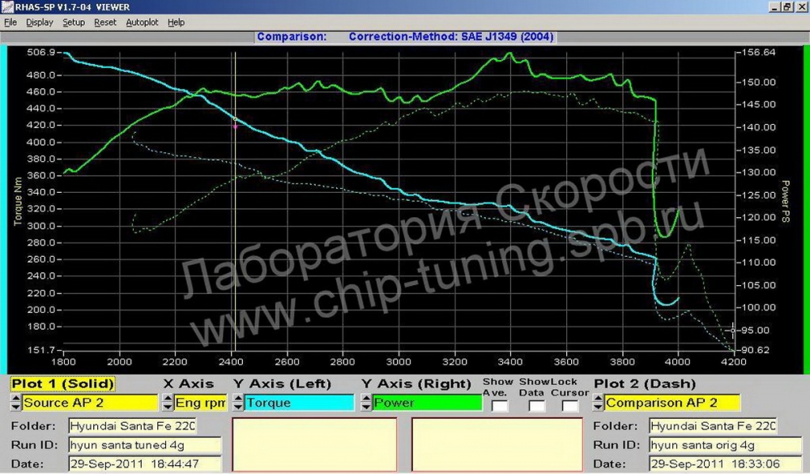The height and width of the screenshot is (474, 810).
Task: Click the Plot 1 (Solid) label button
Action: (x=62, y=384)
